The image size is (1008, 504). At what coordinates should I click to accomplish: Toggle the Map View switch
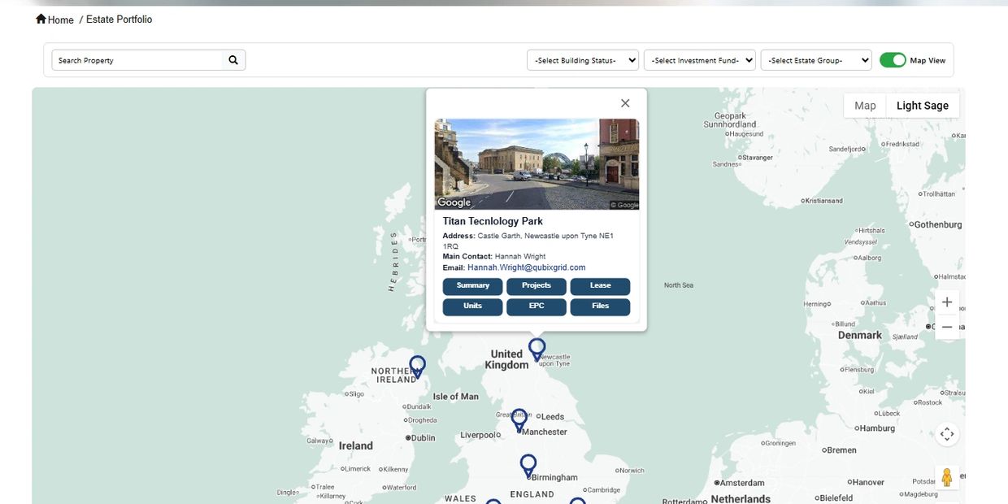893,60
